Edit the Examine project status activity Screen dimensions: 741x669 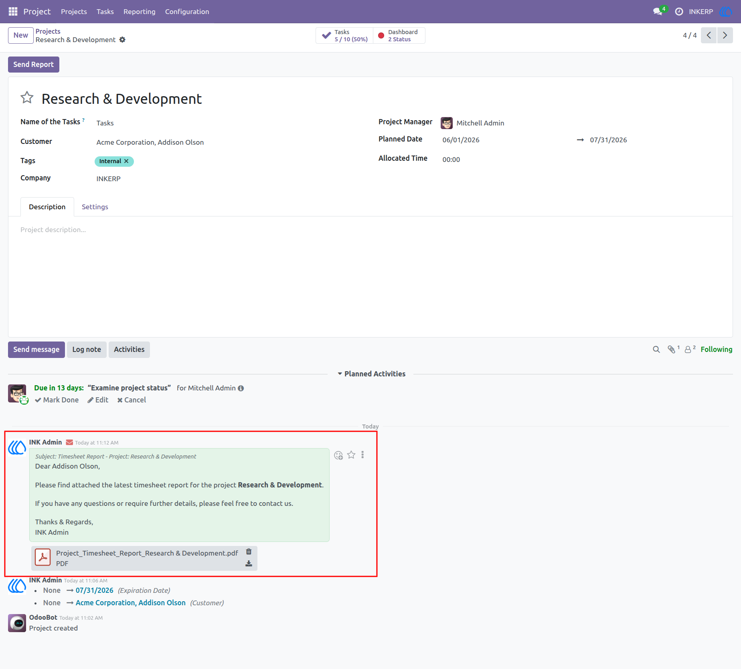click(98, 400)
